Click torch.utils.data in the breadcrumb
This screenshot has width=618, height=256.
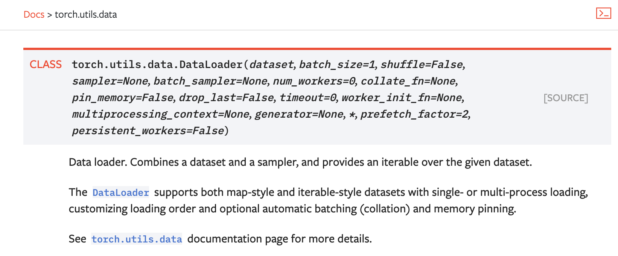pyautogui.click(x=86, y=14)
